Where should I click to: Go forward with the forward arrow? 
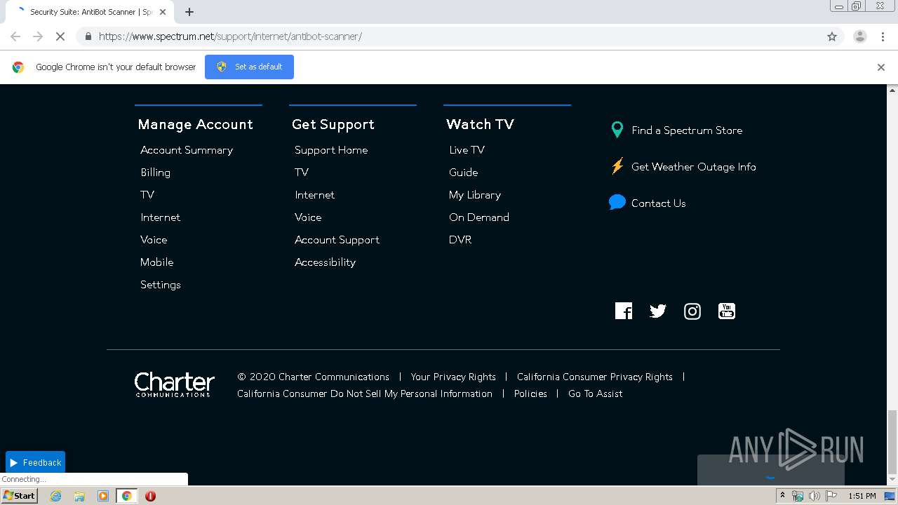pyautogui.click(x=38, y=36)
